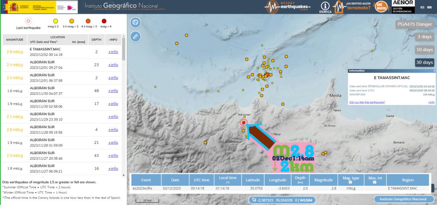Select the 30 days time filter

(x=424, y=62)
